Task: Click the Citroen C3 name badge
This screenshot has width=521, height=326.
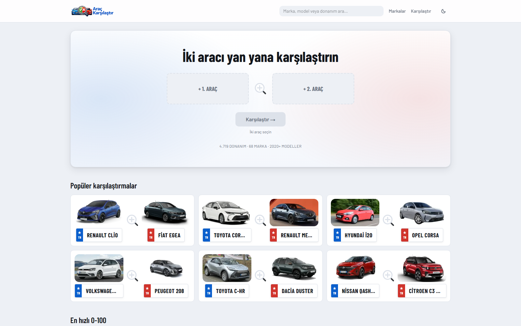Action: click(x=422, y=291)
